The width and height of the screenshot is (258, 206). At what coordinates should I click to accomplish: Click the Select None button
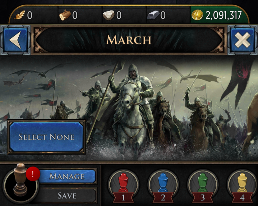click(46, 137)
